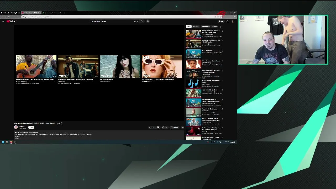The height and width of the screenshot is (189, 336).
Task: Share the video via Jaa button
Action: point(165,127)
